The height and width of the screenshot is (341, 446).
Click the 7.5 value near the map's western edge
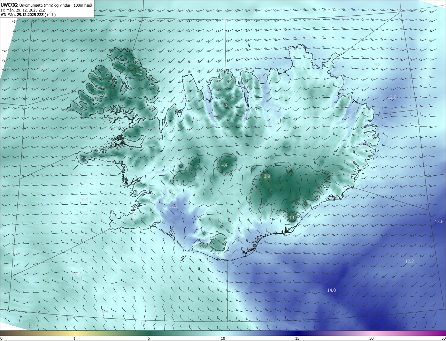tap(8, 69)
